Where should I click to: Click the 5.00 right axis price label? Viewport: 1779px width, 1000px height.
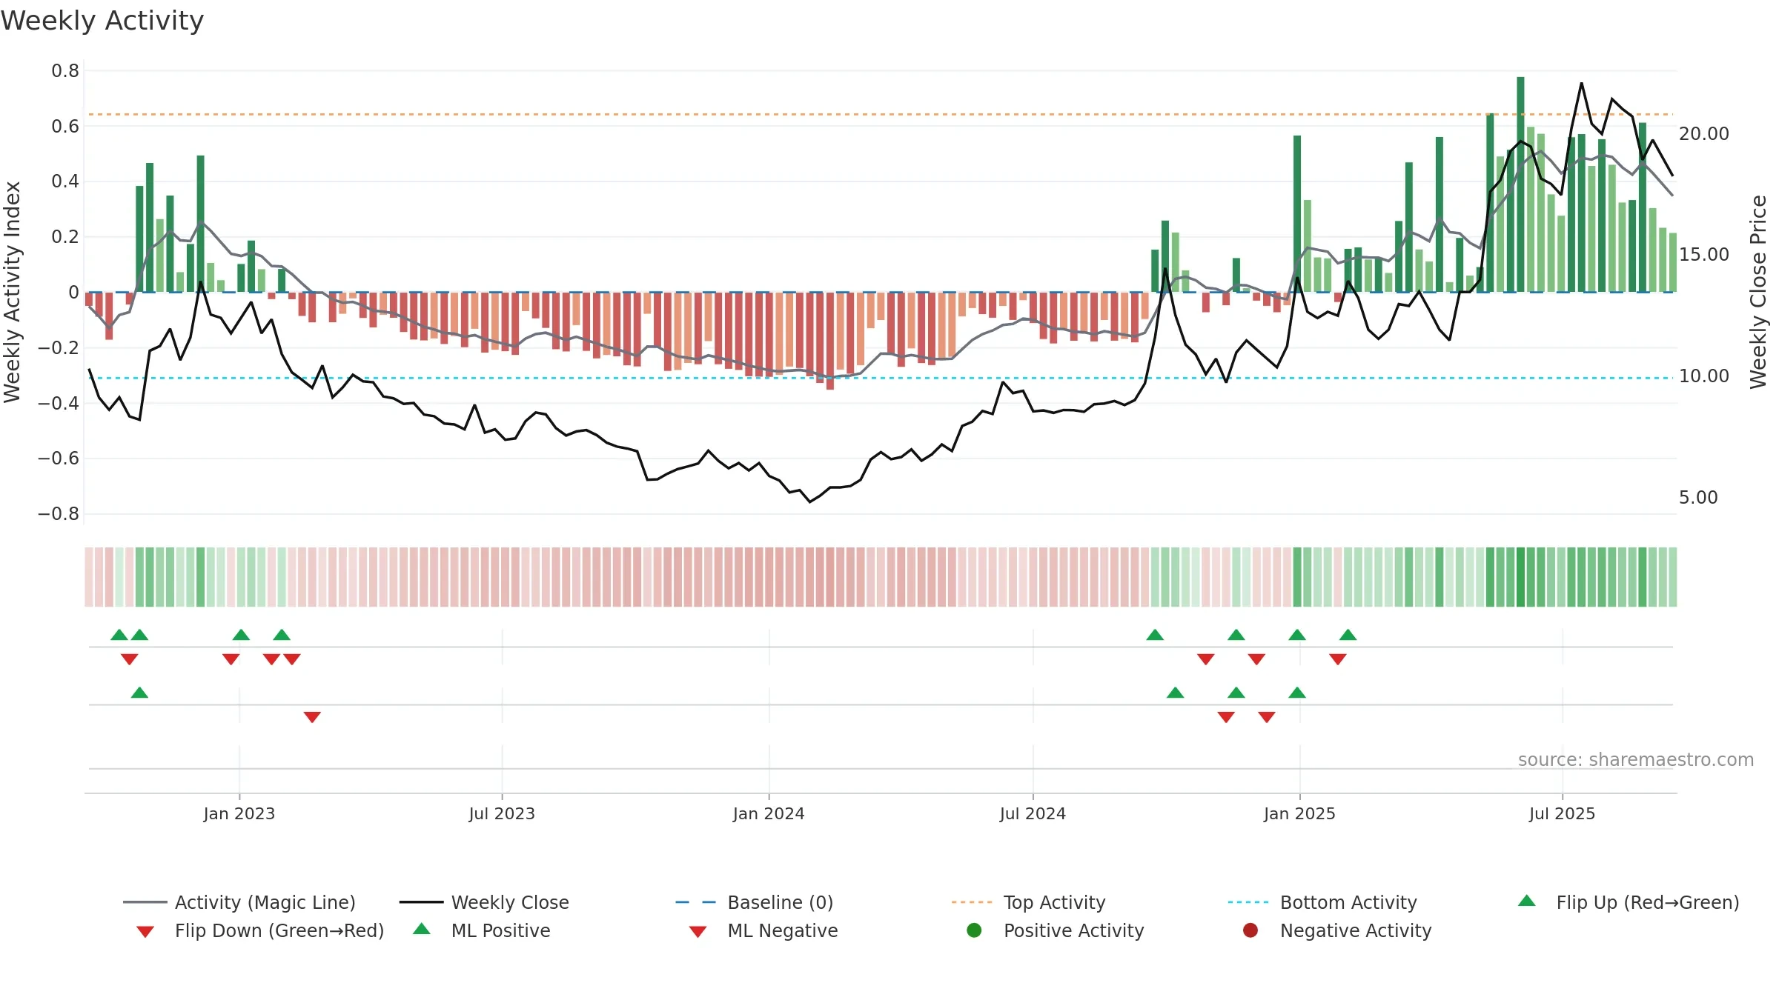(x=1698, y=498)
